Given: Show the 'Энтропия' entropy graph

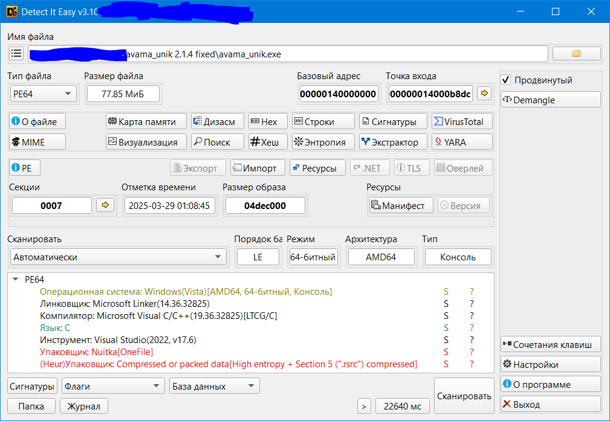Looking at the screenshot, I should tap(323, 143).
